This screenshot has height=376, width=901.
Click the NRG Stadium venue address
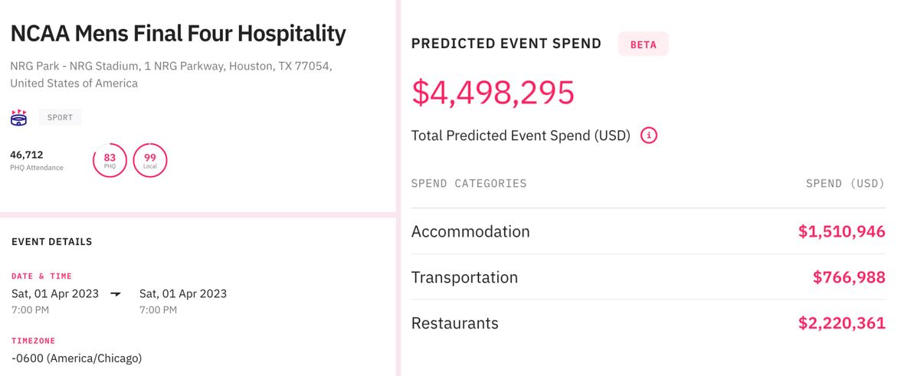[171, 74]
